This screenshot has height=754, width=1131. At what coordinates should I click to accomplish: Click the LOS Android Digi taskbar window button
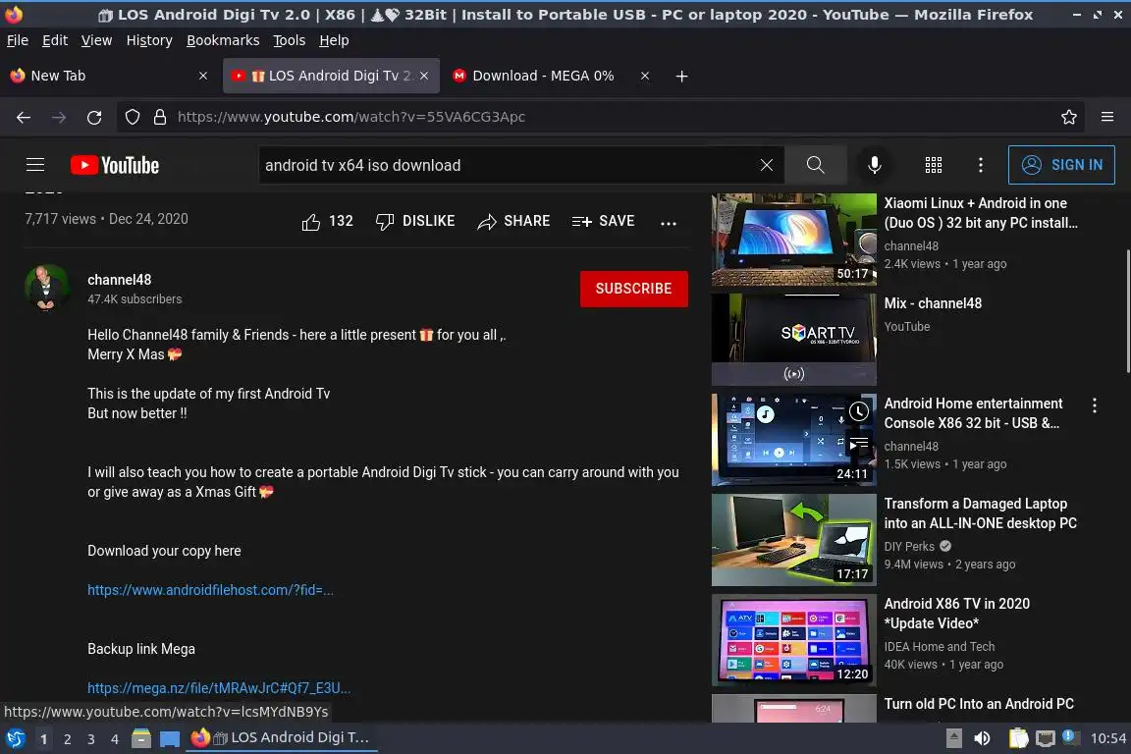point(282,738)
